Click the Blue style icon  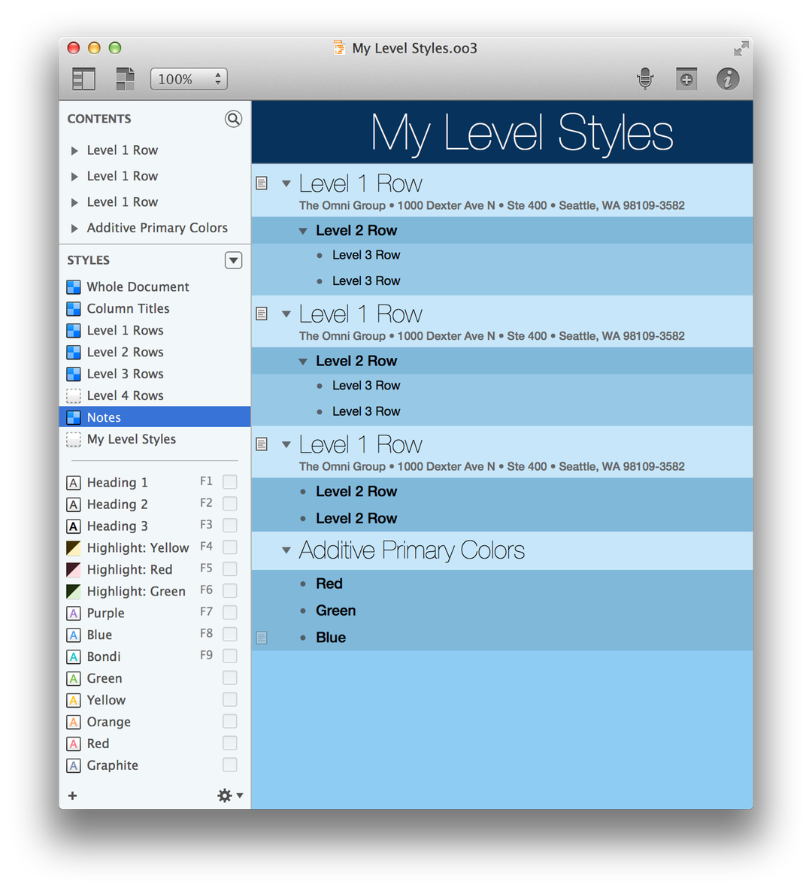[73, 635]
